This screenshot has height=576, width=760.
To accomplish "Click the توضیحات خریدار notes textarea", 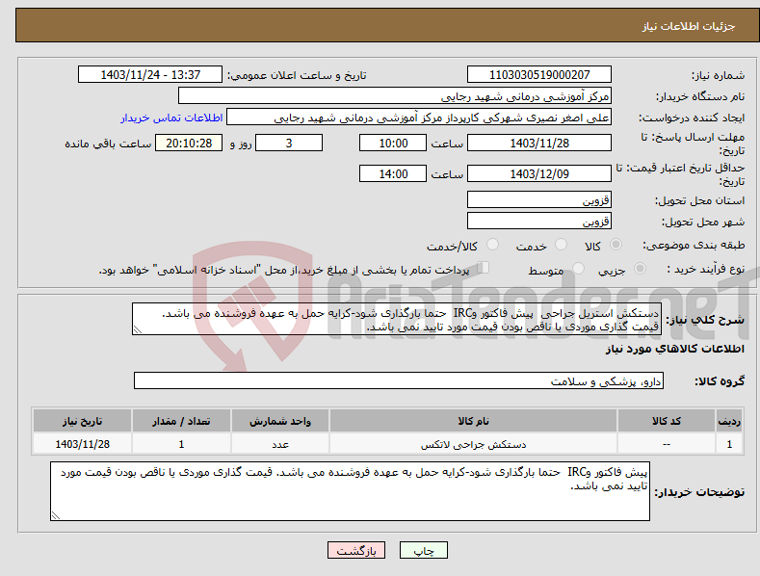I will click(350, 491).
